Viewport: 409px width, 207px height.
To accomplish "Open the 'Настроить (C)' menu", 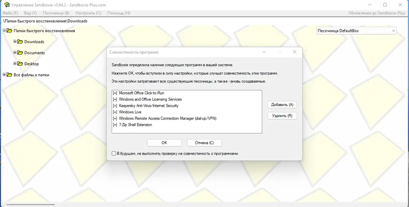I will click(x=88, y=13).
